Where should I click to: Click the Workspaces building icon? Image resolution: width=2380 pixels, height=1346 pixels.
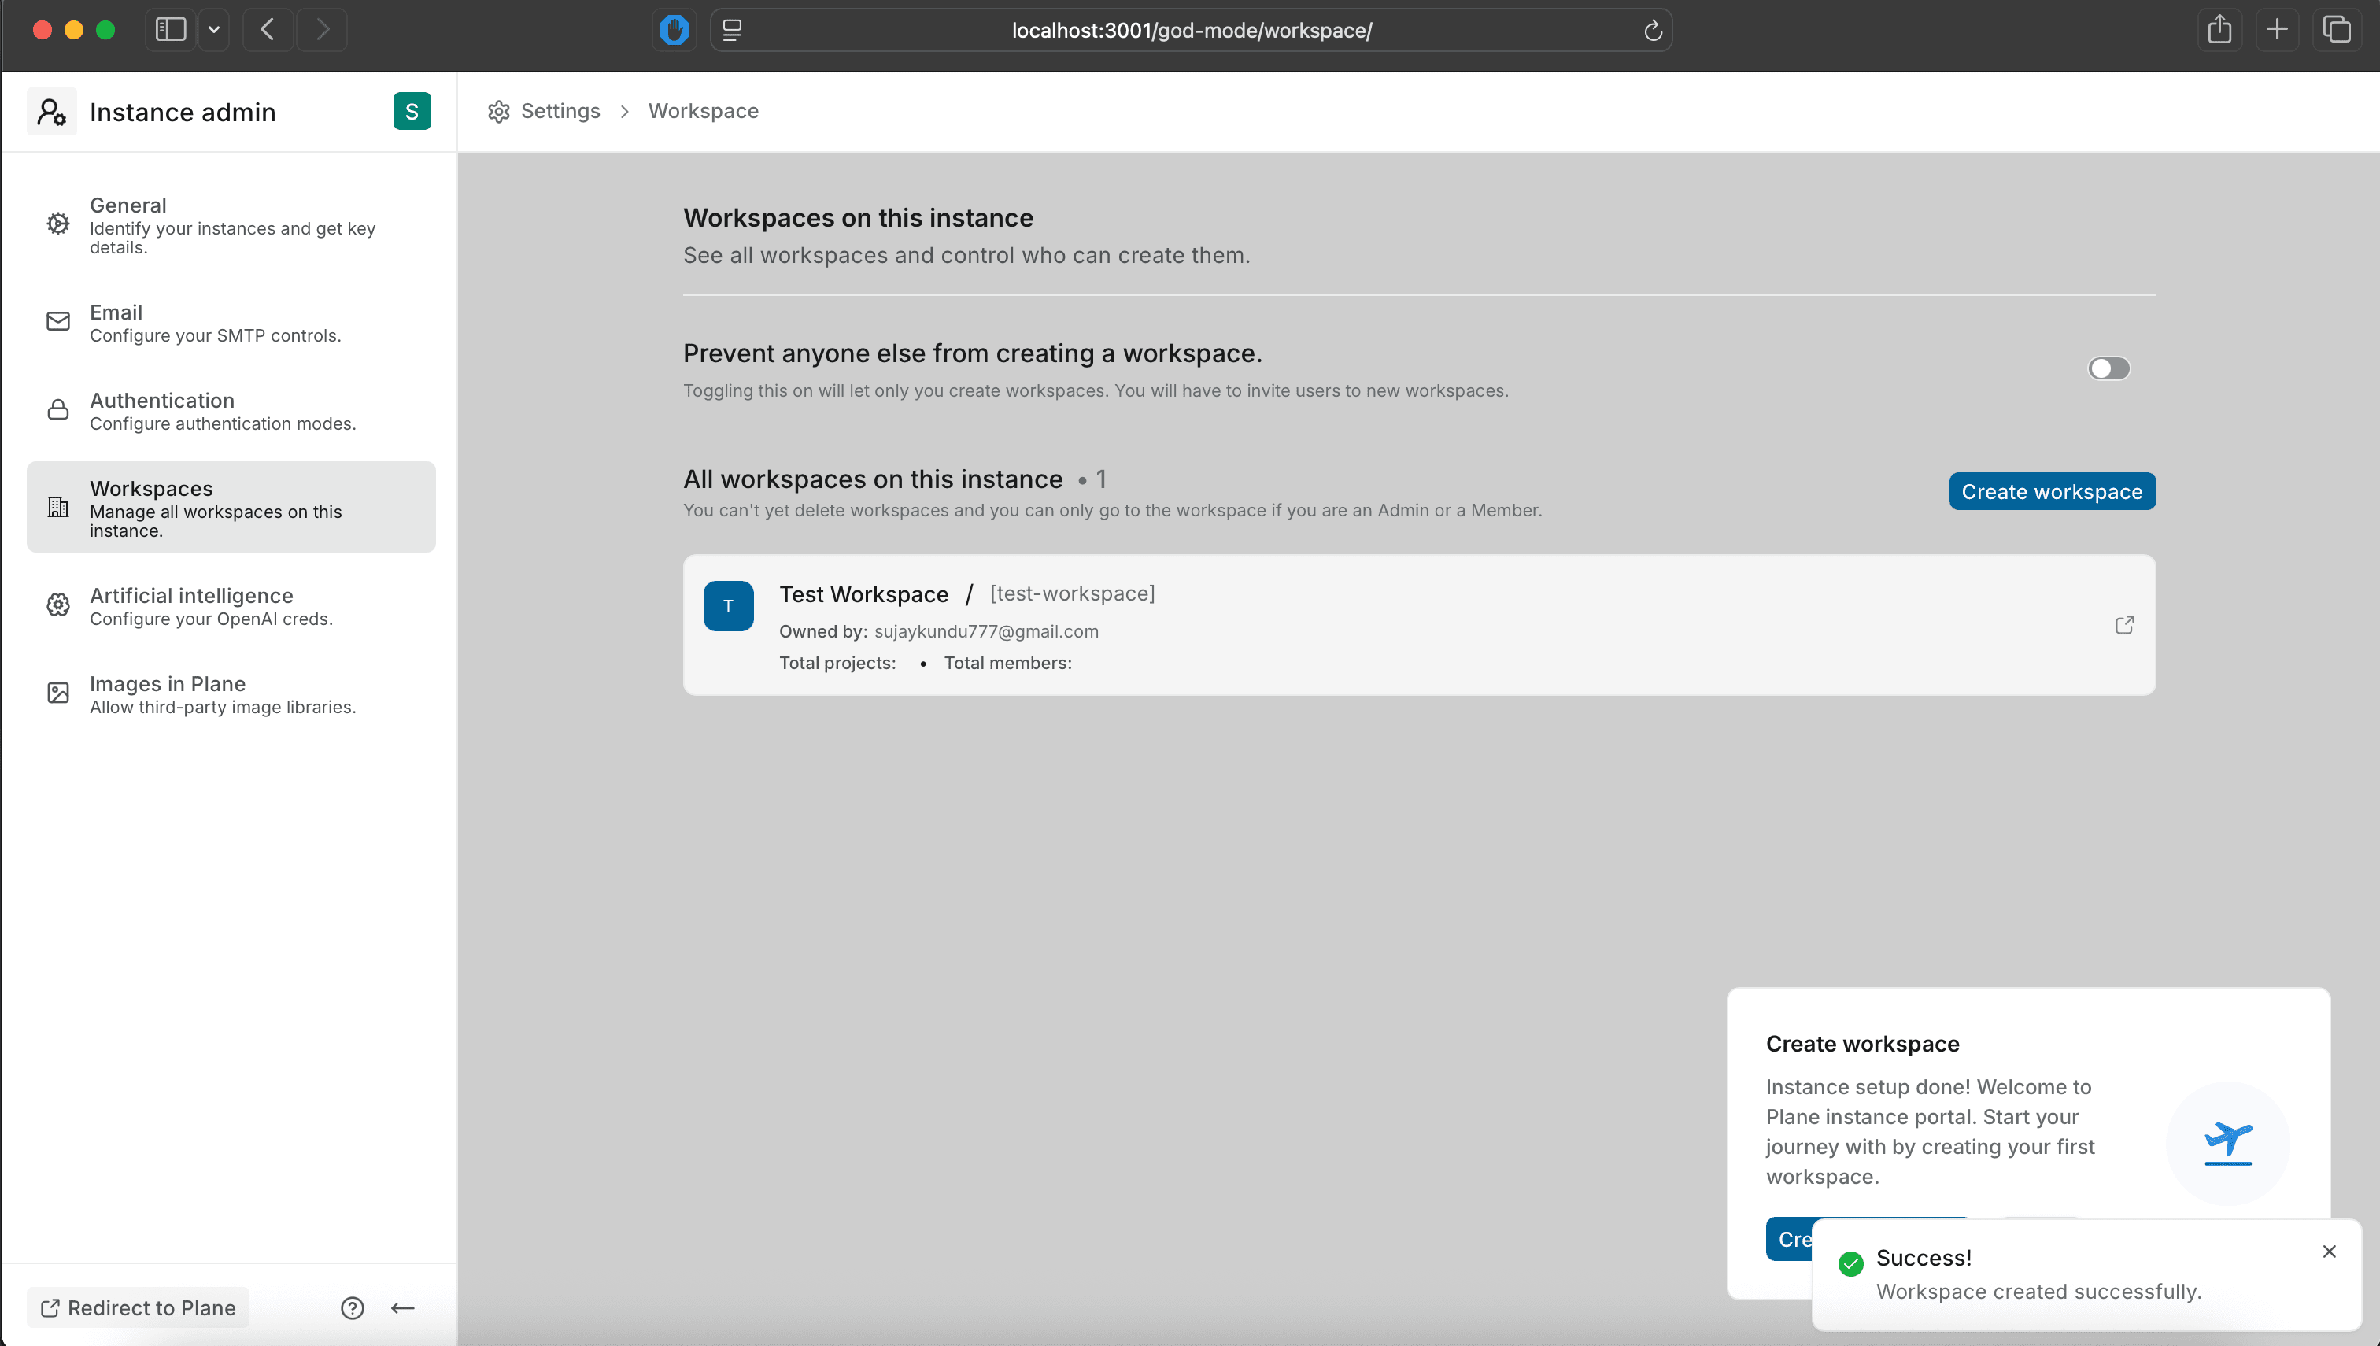(58, 507)
